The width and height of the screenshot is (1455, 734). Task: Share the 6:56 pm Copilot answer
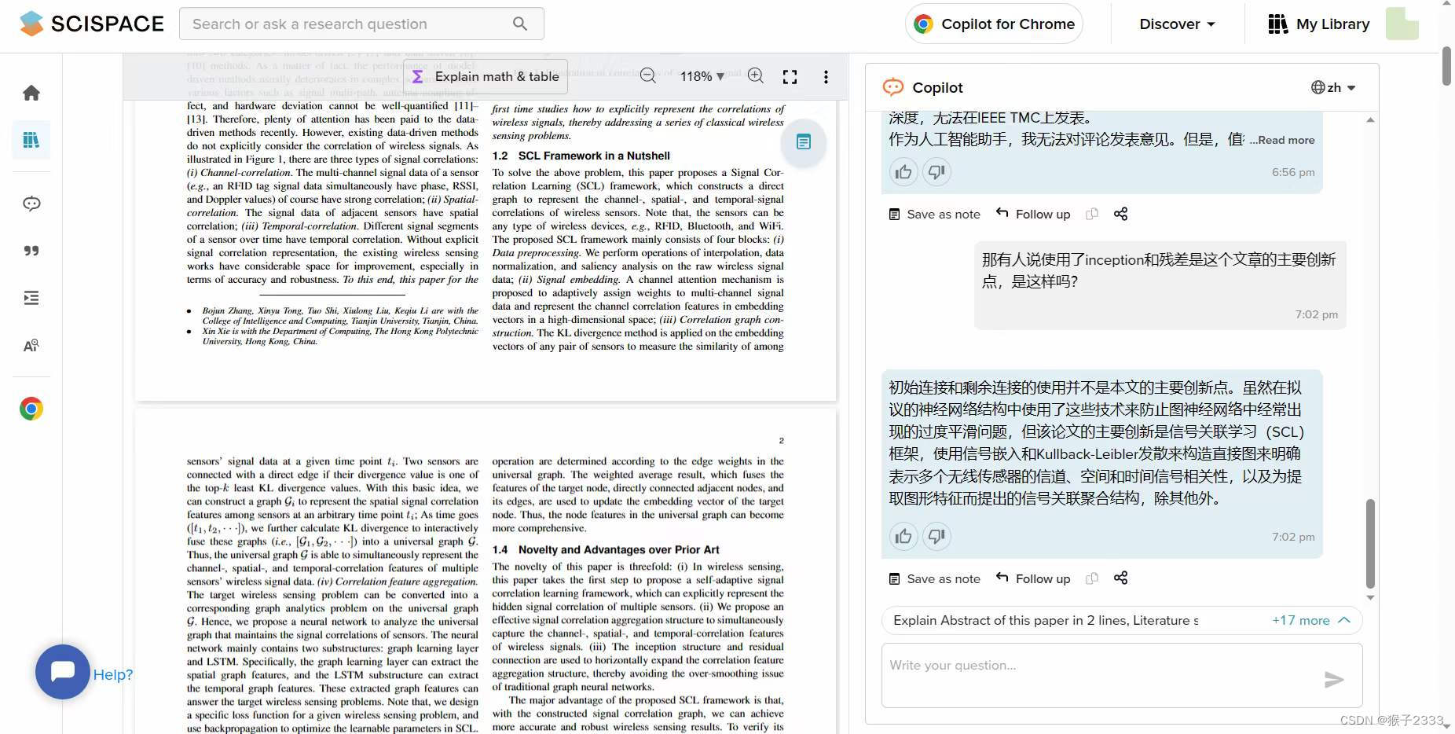point(1121,214)
